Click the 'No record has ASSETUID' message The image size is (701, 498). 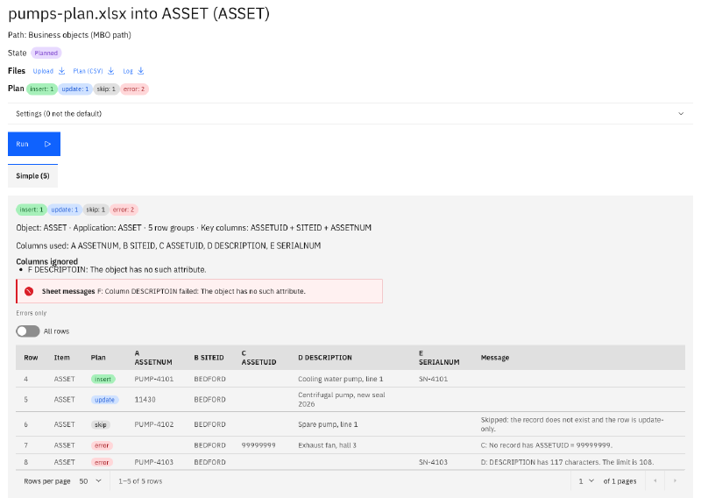coord(546,445)
